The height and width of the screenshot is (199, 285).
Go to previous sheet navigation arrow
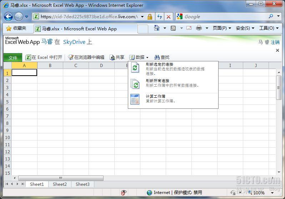click(x=12, y=184)
